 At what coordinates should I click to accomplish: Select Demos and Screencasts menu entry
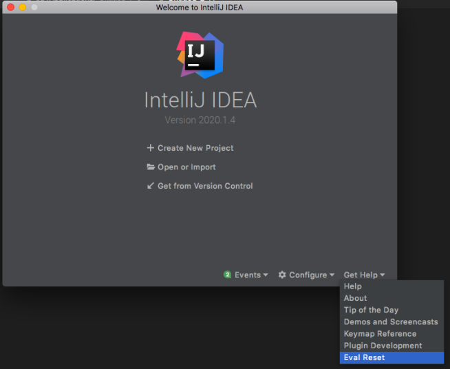coord(392,322)
